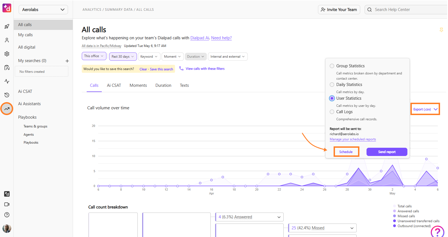Open the Past 30 days filter dropdown
Viewport: 448px width, 237px height.
point(123,57)
